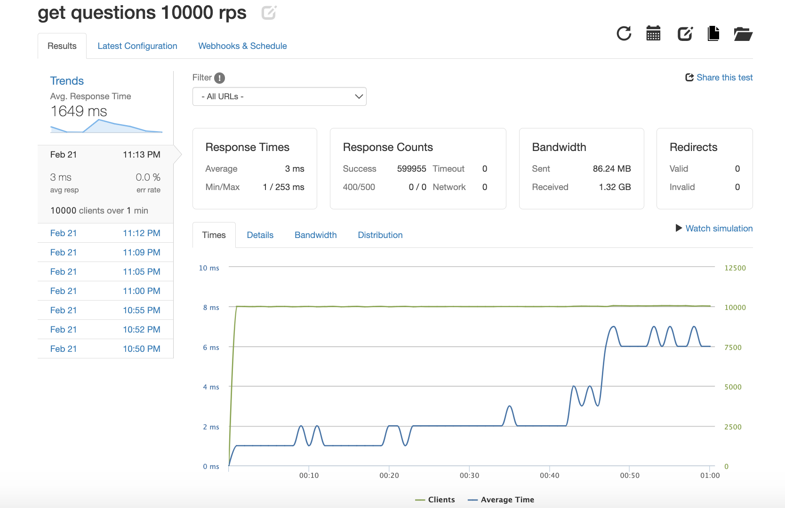This screenshot has height=508, width=785.
Task: Click the trends sparkline chart
Action: pos(106,126)
